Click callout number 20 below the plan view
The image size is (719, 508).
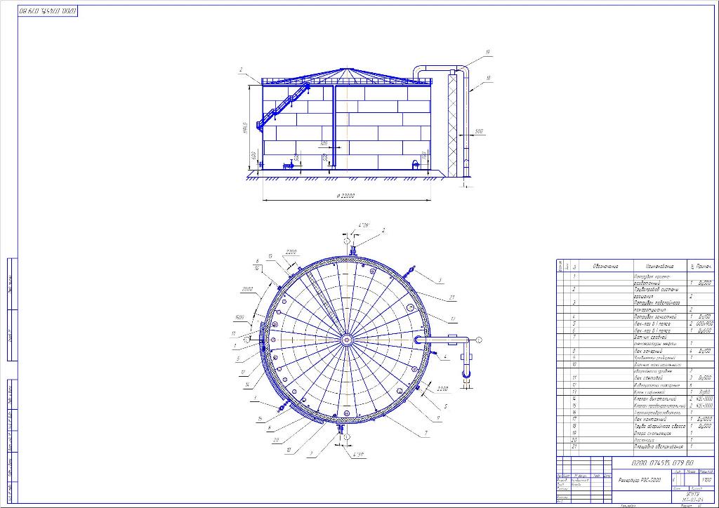click(276, 440)
